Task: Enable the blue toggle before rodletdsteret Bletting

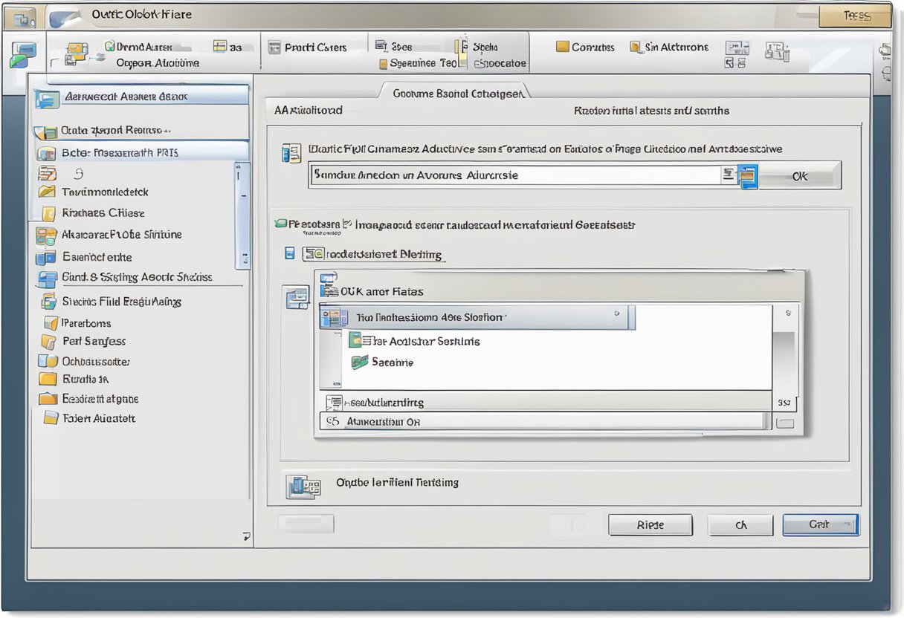Action: click(x=289, y=253)
